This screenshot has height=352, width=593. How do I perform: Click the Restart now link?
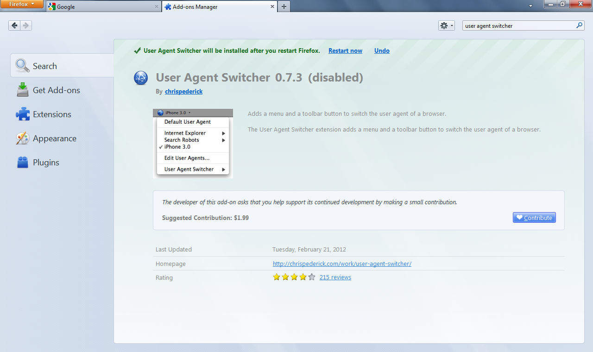click(345, 51)
